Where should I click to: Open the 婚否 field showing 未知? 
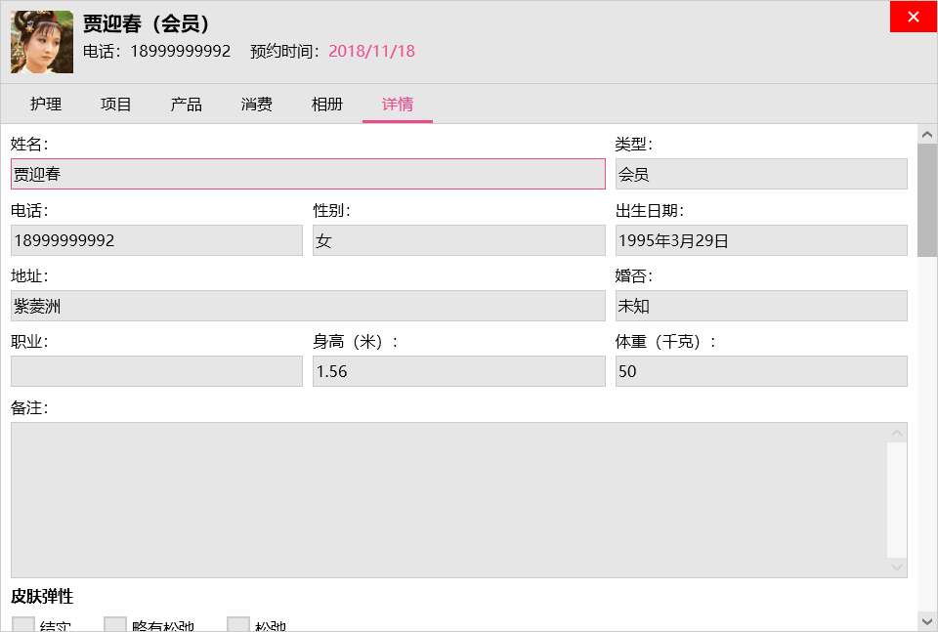point(761,306)
